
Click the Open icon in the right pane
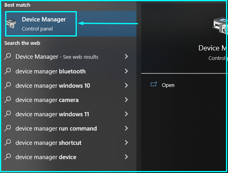pos(154,84)
